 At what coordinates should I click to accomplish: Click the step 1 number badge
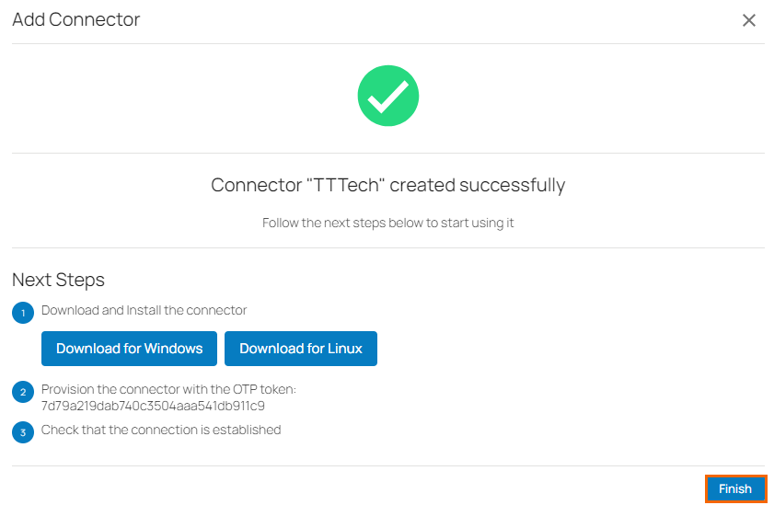pyautogui.click(x=23, y=313)
